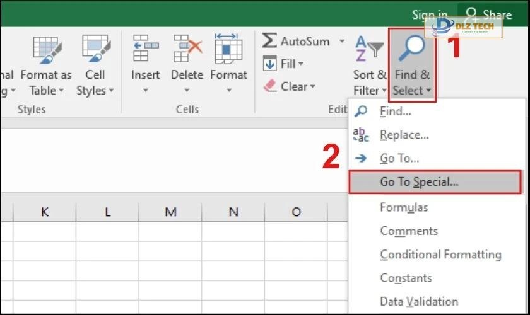Viewport: 530px width, 315px height.
Task: Choose Go To Special from the menu
Action: (x=419, y=182)
